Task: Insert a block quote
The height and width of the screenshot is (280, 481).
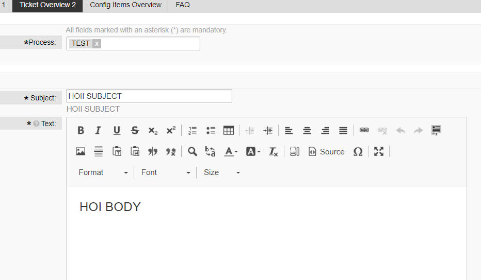Action: click(x=153, y=151)
